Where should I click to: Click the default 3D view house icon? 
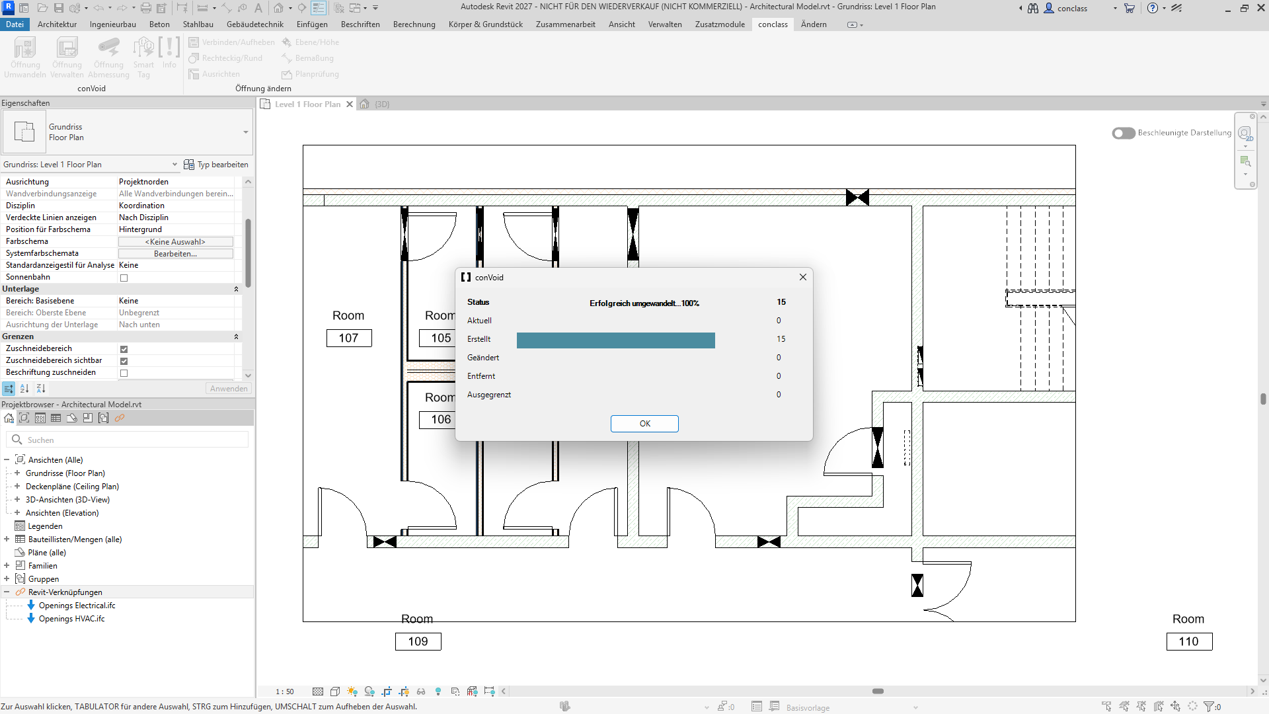point(279,8)
